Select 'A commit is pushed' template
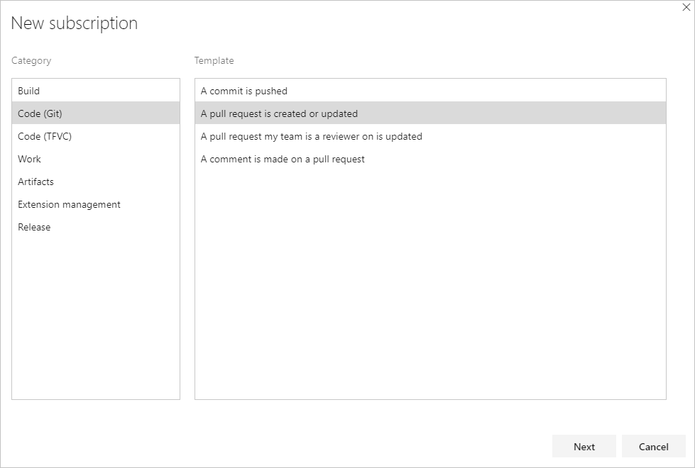 [x=430, y=90]
